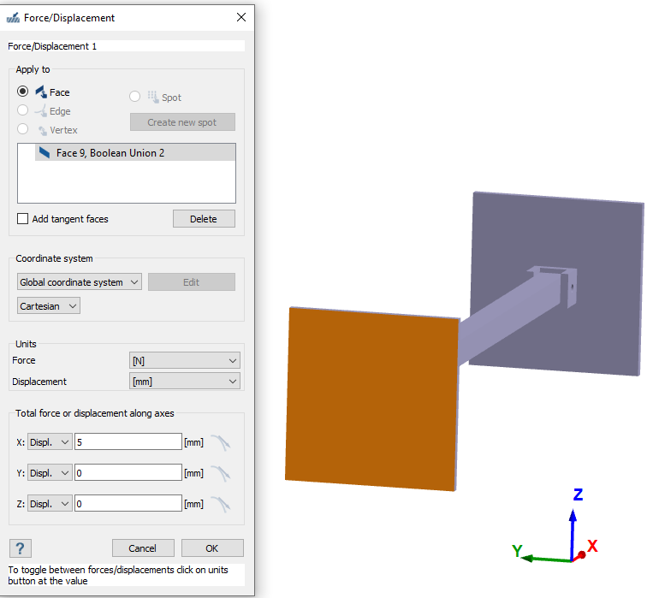Screen dimensions: 647x598
Task: Click the X axis [mm] units toggle
Action: (194, 442)
